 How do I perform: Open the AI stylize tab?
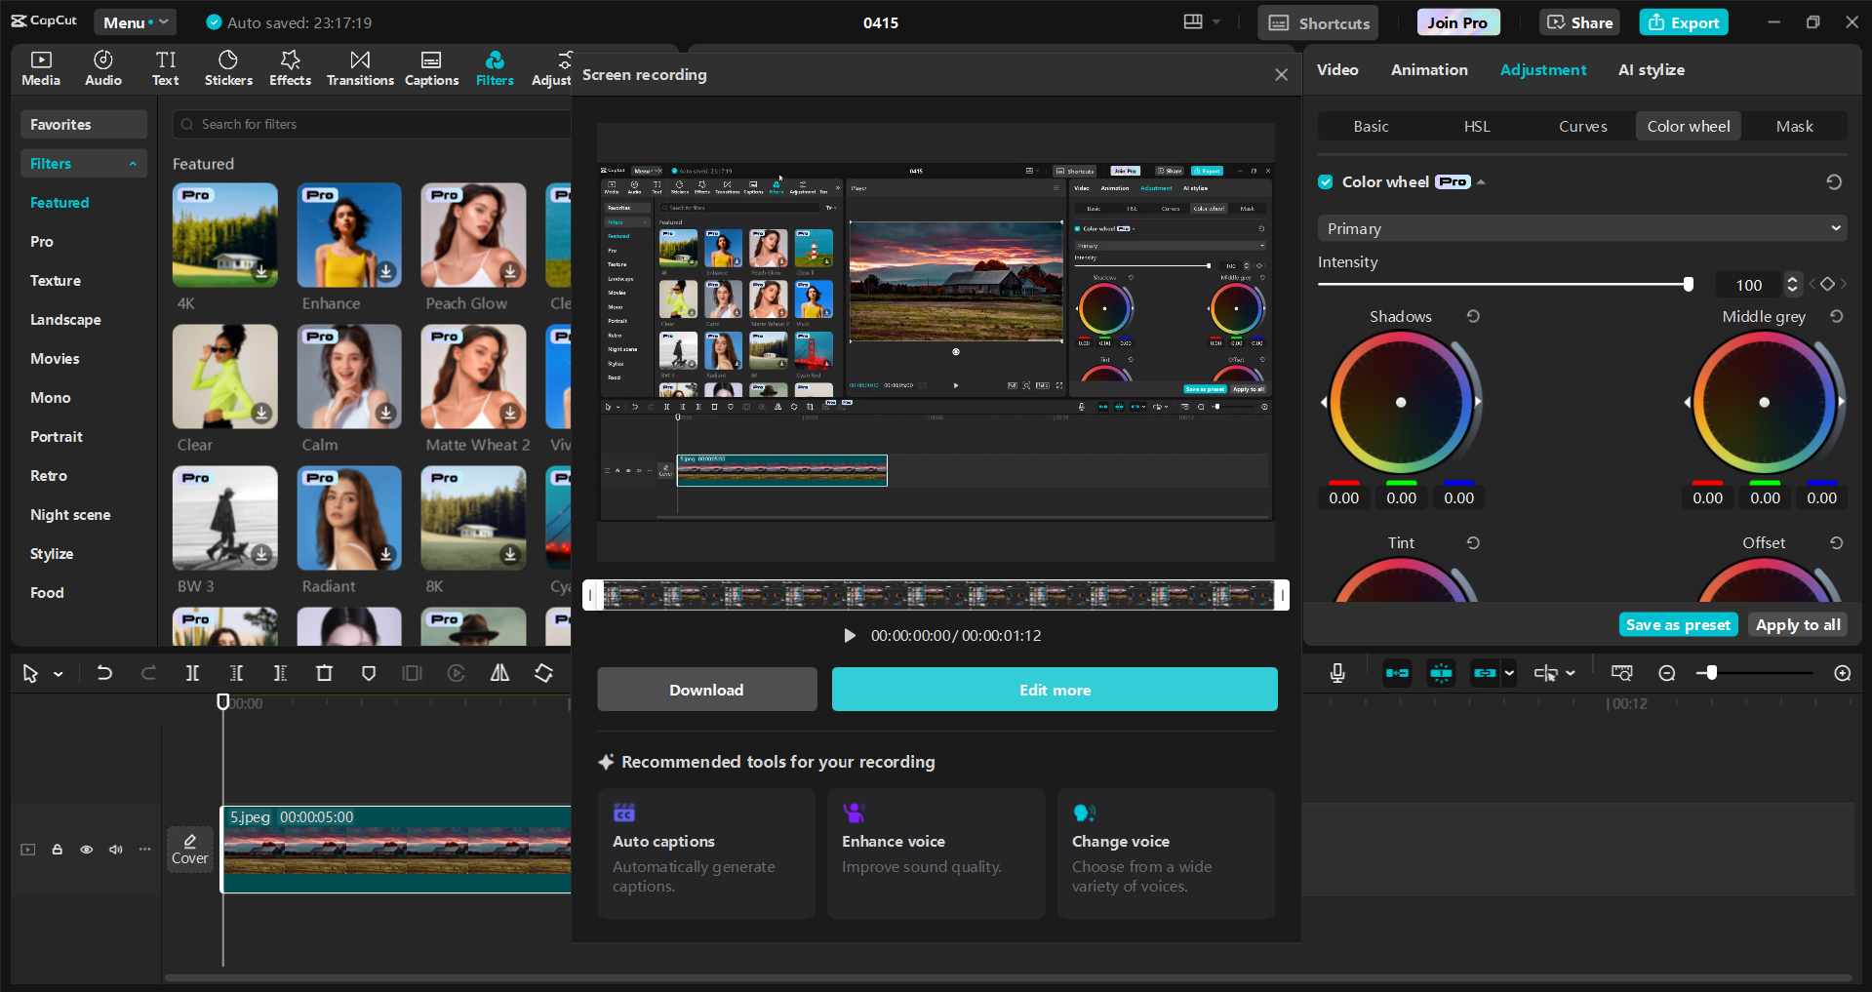1651,69
